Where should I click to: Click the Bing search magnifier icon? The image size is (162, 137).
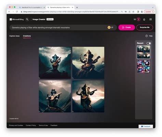(27, 19)
